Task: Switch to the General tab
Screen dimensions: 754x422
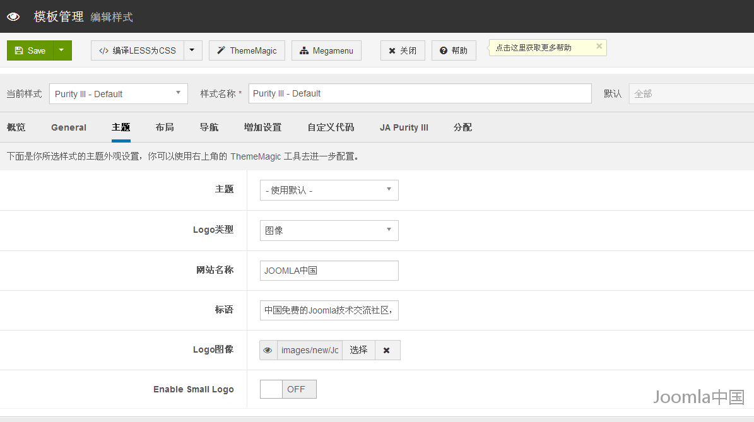Action: [x=69, y=127]
